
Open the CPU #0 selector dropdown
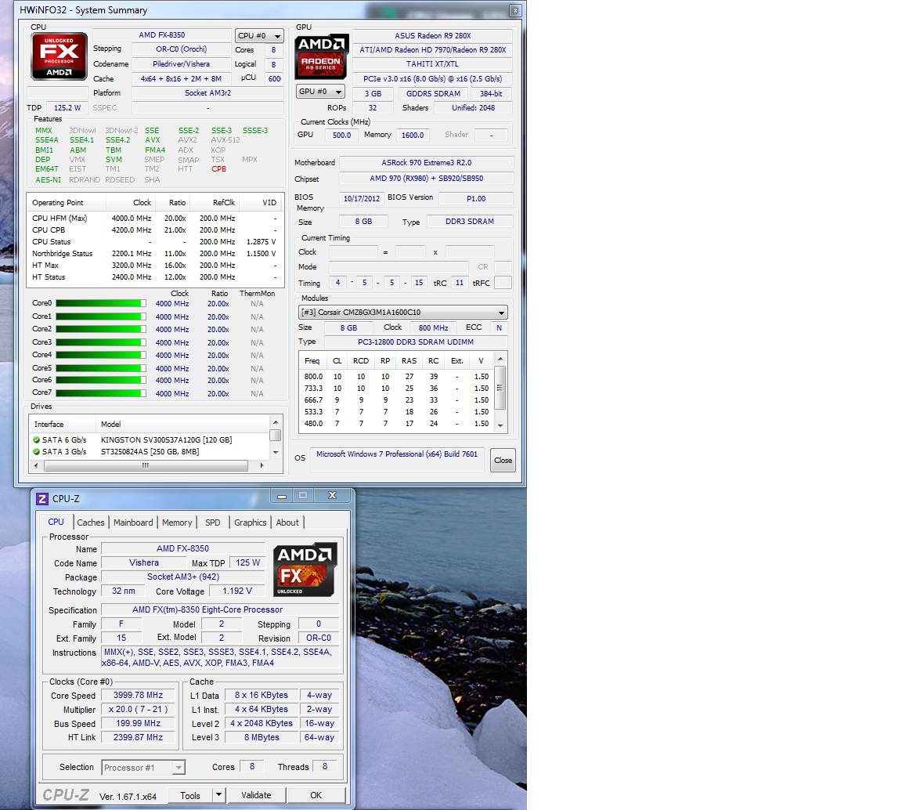pos(259,36)
